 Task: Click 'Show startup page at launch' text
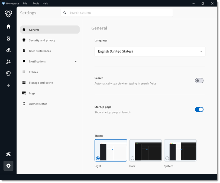pos(112,112)
